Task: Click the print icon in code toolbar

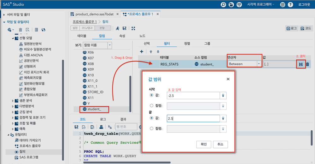Action: click(101, 127)
